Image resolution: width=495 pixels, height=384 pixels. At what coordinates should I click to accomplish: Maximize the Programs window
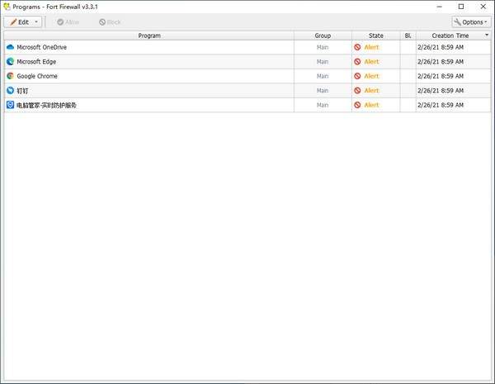[x=450, y=7]
